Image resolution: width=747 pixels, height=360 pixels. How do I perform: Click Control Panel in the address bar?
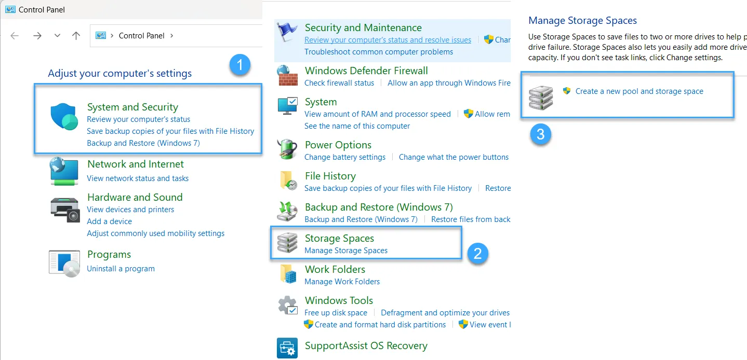(141, 36)
